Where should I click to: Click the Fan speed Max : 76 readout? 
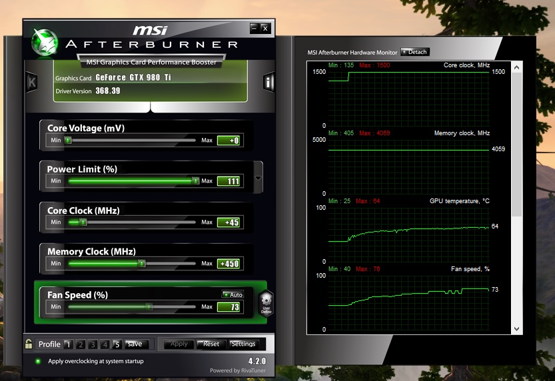pos(368,269)
